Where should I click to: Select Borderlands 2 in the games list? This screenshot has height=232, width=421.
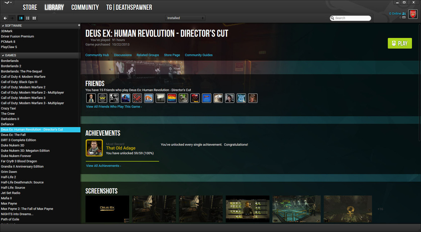pyautogui.click(x=40, y=66)
